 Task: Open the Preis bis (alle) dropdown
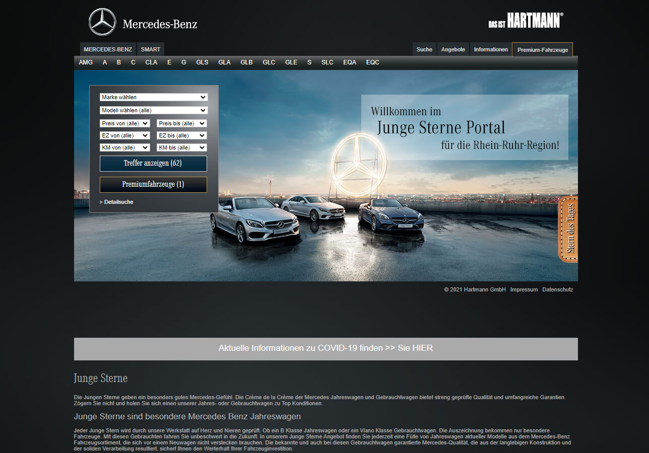(x=182, y=123)
